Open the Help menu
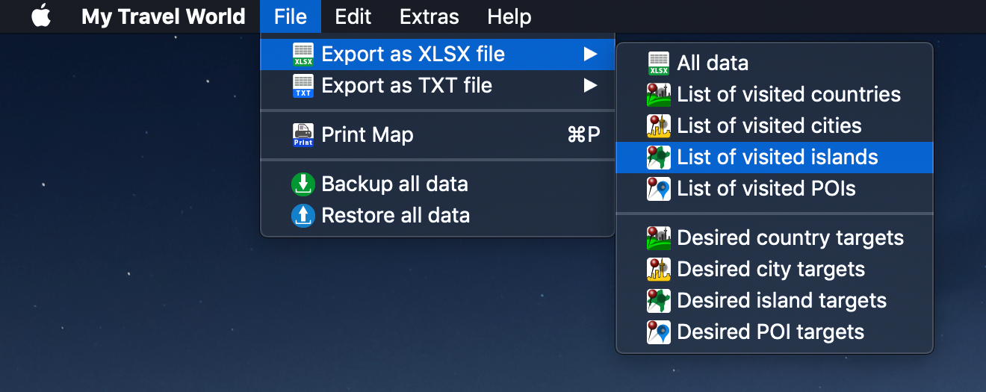 click(509, 16)
